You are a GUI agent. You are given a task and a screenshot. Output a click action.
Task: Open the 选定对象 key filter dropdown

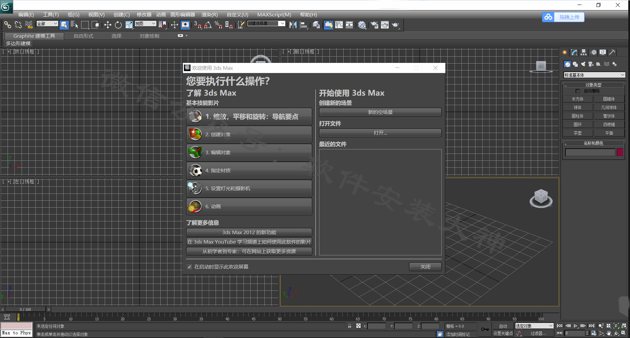pos(534,326)
